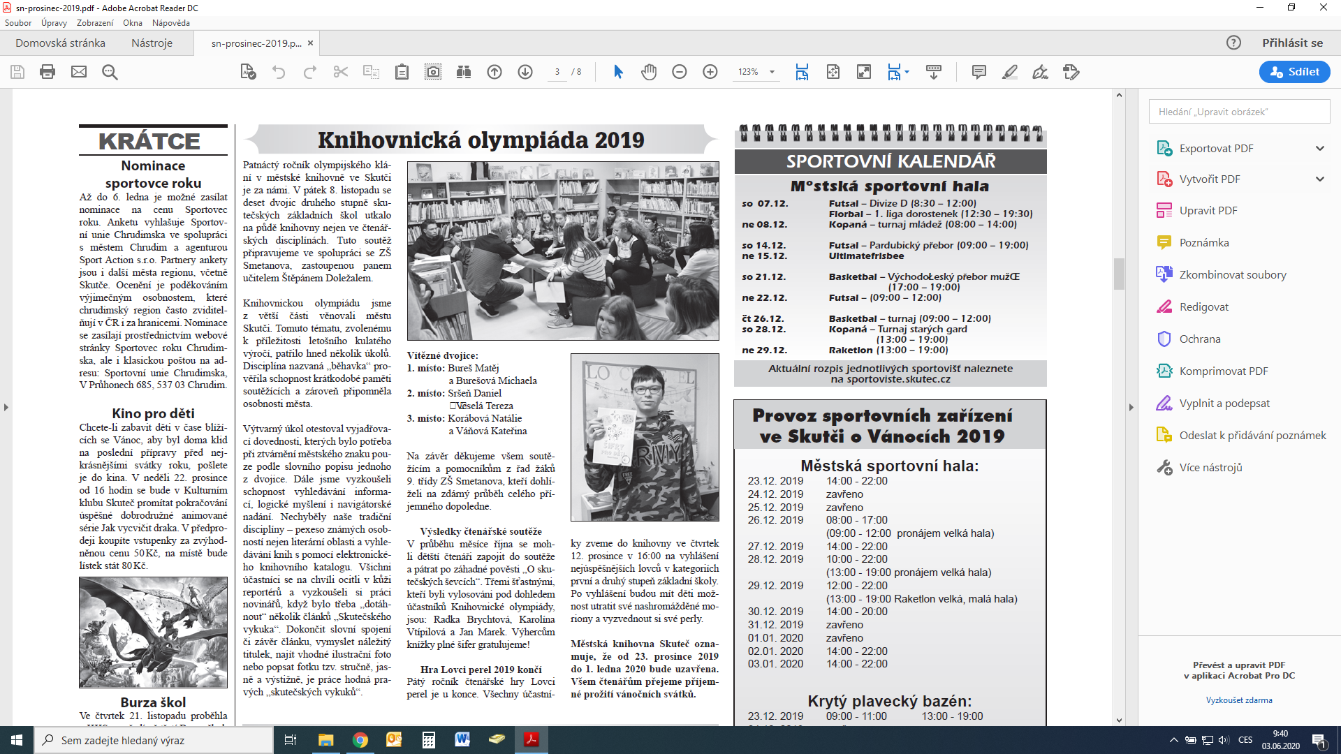1341x754 pixels.
Task: Click the Fit one full page icon
Action: pos(833,72)
